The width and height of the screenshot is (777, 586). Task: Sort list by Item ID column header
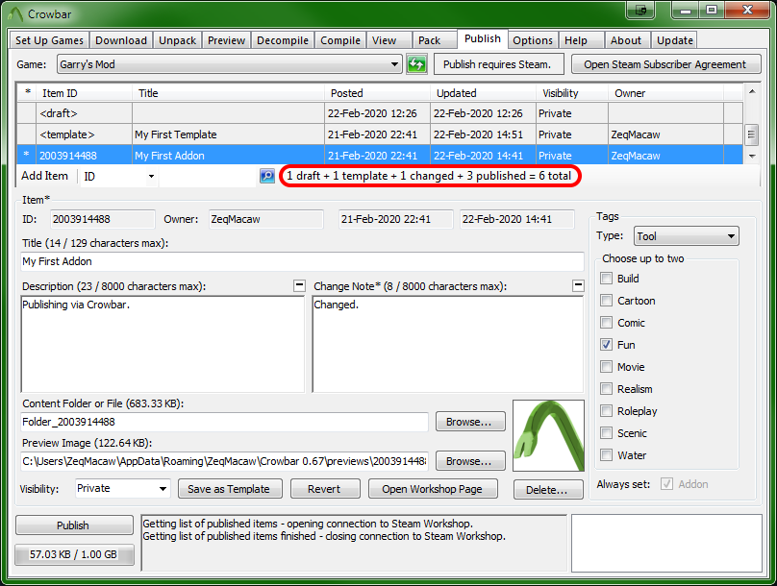pyautogui.click(x=84, y=93)
